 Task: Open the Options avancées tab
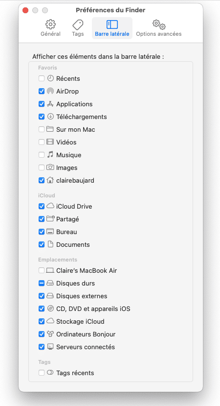tap(159, 28)
